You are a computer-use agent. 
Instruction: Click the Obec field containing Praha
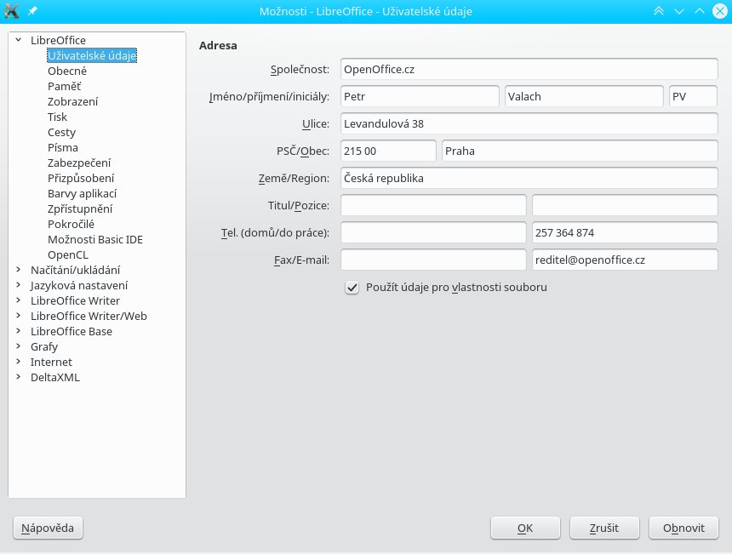point(580,151)
